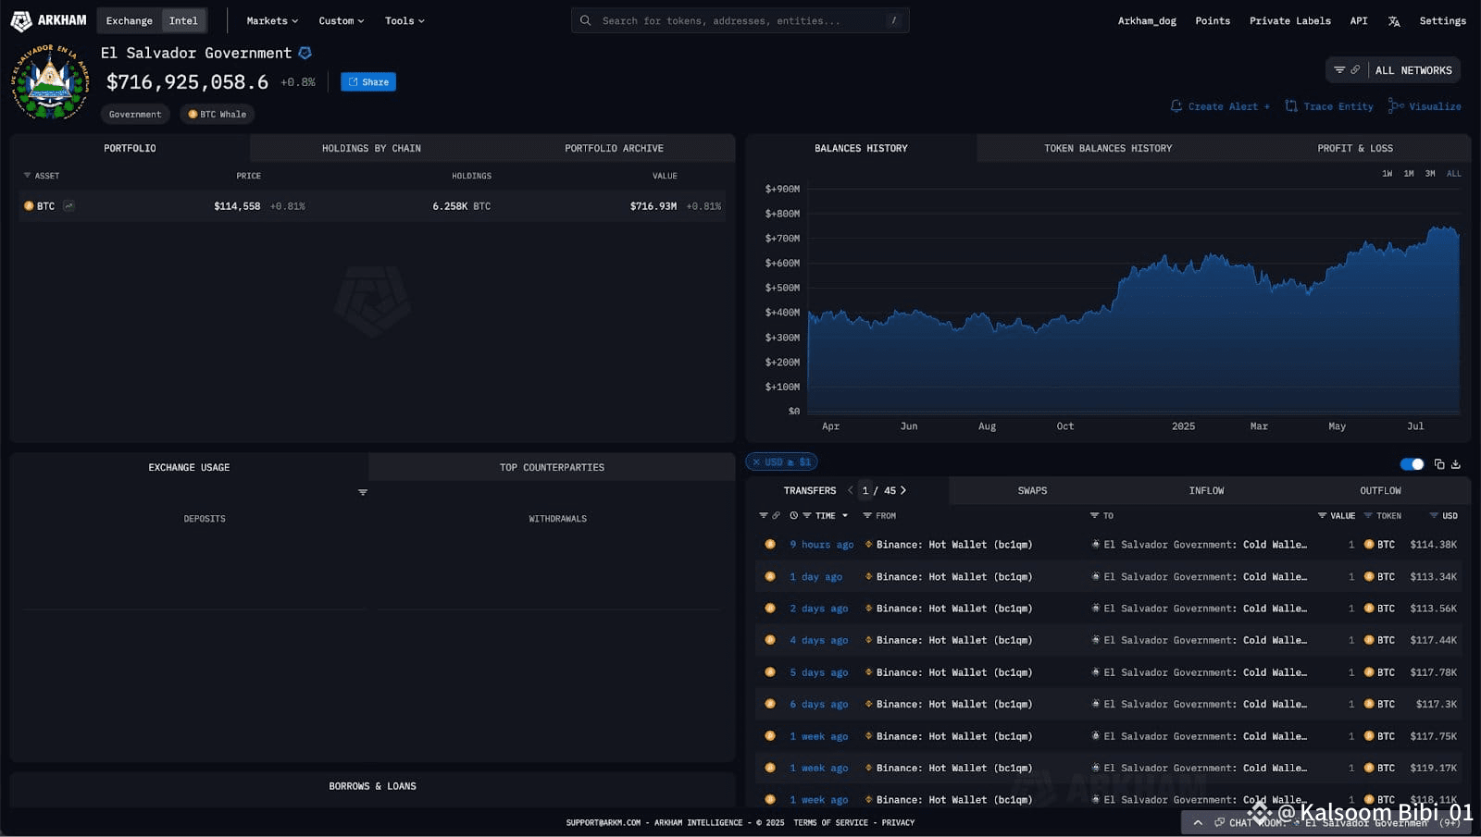Open the Inflow tab
Viewport: 1481px width, 837px height.
pyautogui.click(x=1206, y=491)
